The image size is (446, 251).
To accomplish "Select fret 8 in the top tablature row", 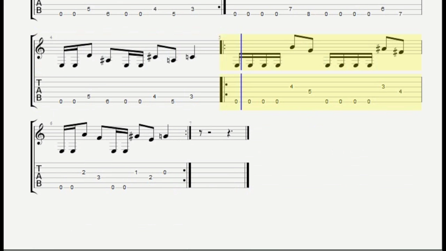I will (x=308, y=14).
